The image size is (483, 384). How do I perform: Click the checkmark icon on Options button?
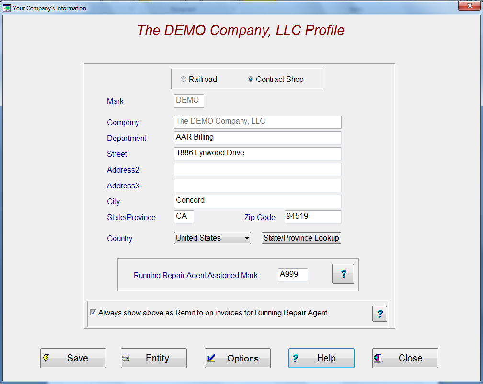(211, 358)
